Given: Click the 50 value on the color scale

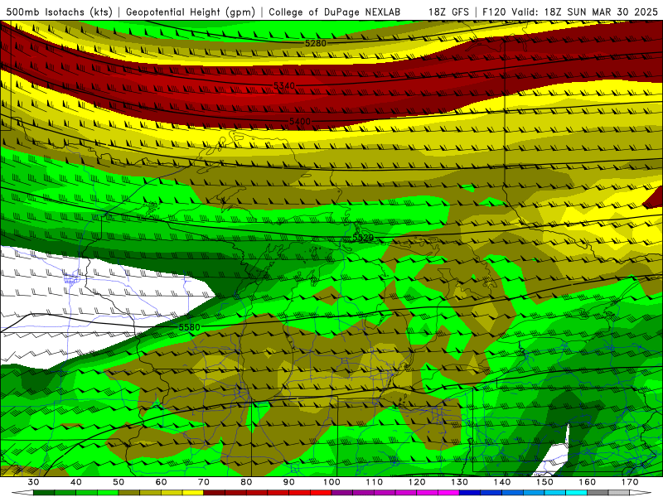Looking at the screenshot, I should pyautogui.click(x=119, y=482).
